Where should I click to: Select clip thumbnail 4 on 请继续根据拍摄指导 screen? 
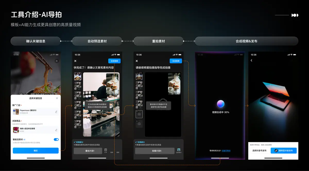coord(139,105)
